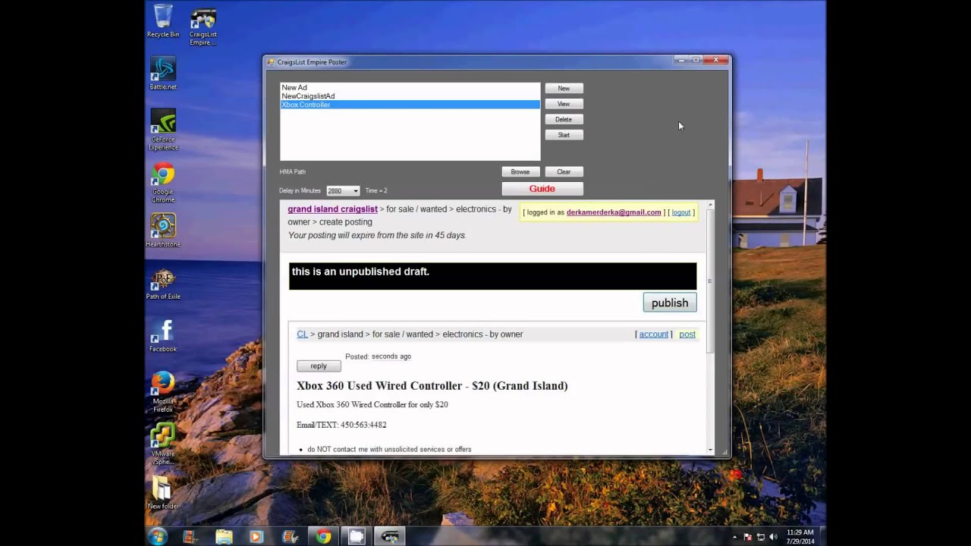This screenshot has width=971, height=546.
Task: Open the red Guide button
Action: pos(542,189)
